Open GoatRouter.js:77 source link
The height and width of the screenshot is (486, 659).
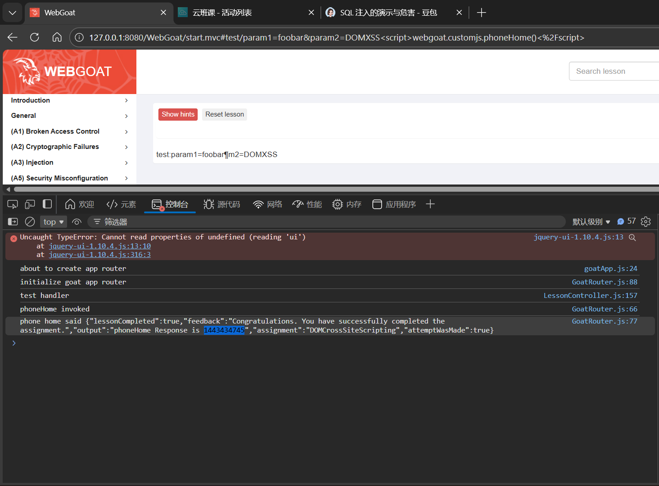click(605, 321)
